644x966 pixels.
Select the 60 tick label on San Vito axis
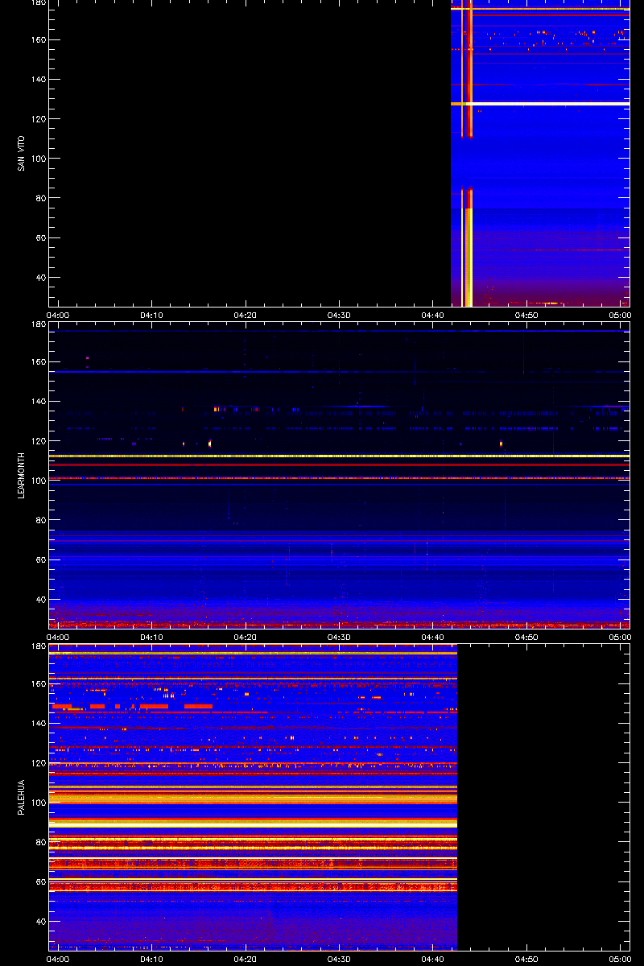click(40, 238)
